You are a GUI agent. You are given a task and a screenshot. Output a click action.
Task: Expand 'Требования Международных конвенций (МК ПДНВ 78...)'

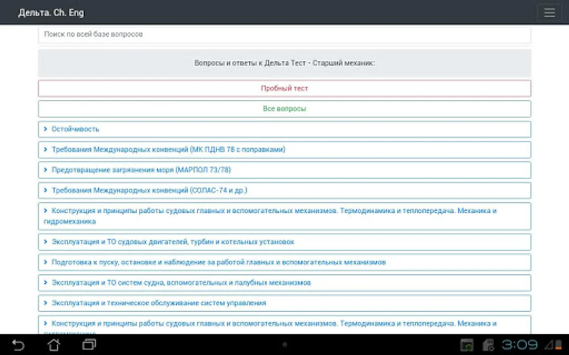pos(284,150)
